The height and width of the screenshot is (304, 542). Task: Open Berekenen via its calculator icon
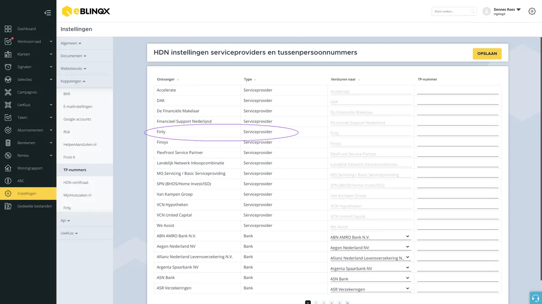tap(8, 143)
